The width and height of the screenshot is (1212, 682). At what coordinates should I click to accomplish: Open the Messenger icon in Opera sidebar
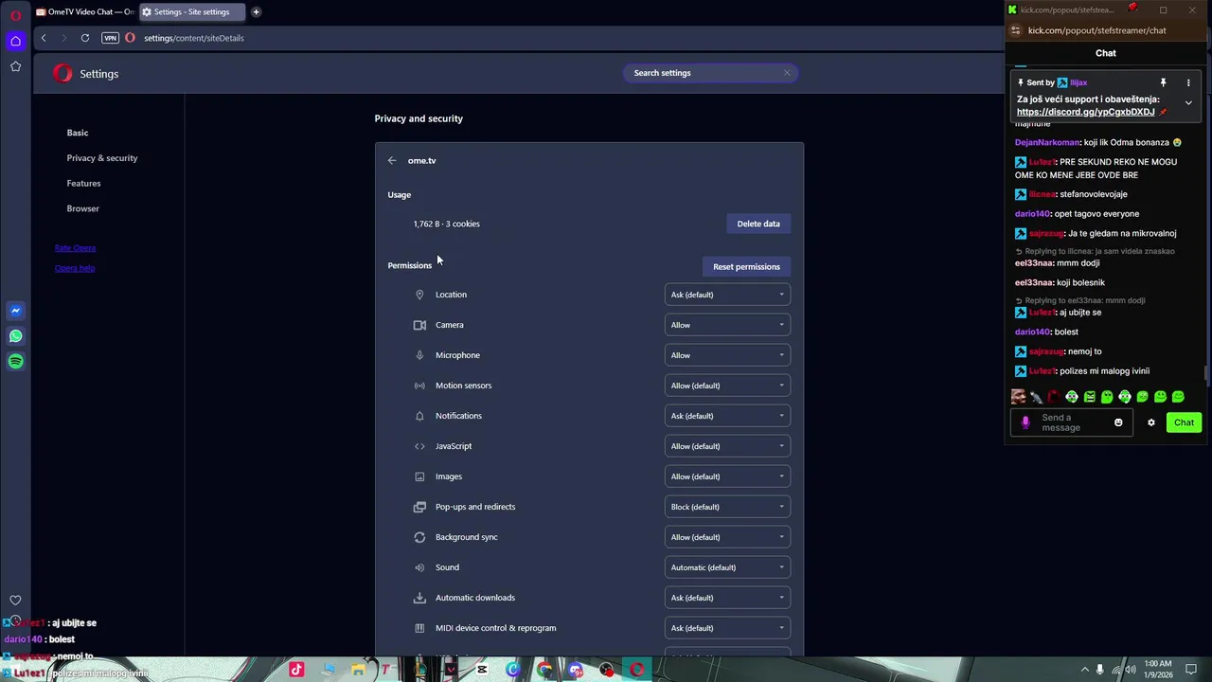coord(15,311)
